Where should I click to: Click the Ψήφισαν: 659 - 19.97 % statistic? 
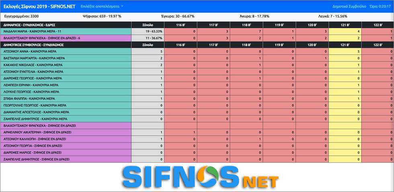tap(102, 16)
